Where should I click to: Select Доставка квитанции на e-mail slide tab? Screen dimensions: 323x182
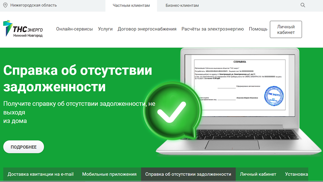pos(41,174)
